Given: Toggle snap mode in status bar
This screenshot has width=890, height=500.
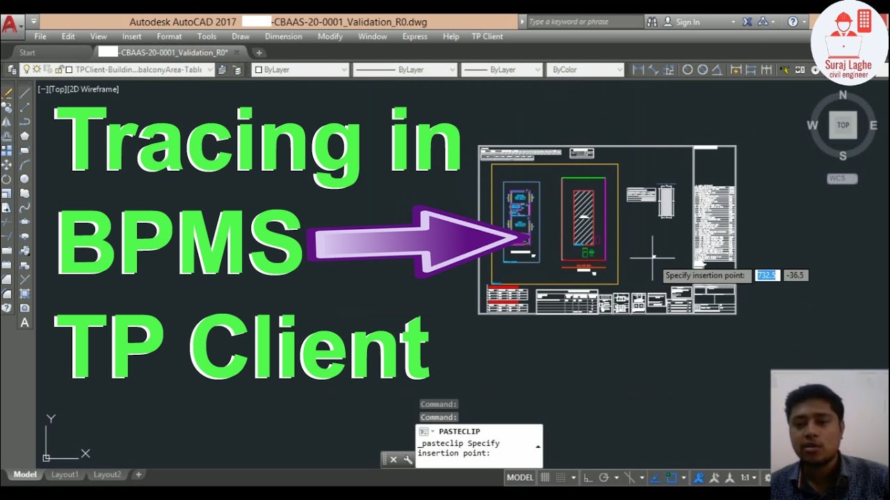Looking at the screenshot, I should [562, 478].
